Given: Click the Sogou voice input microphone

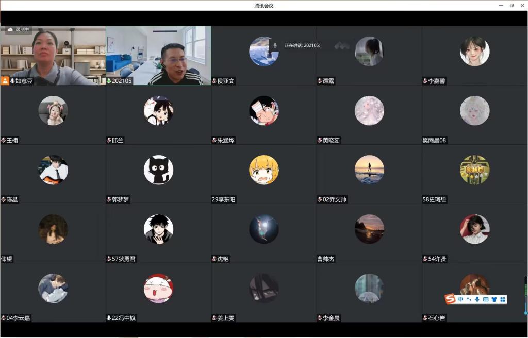Looking at the screenshot, I should tap(477, 299).
